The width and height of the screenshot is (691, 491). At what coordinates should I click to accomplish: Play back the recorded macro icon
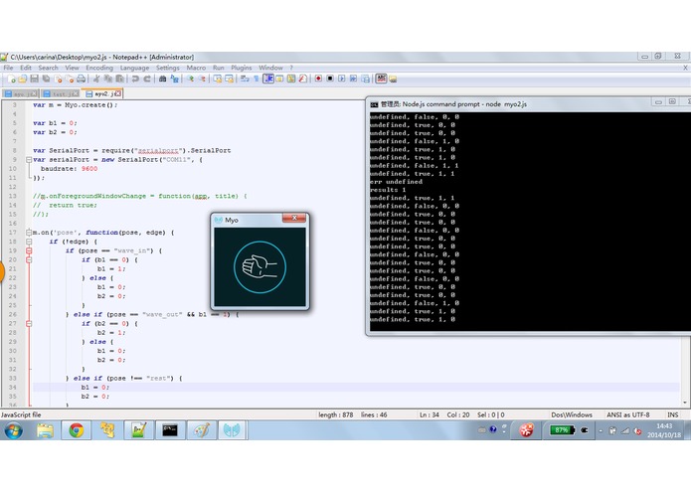[342, 79]
